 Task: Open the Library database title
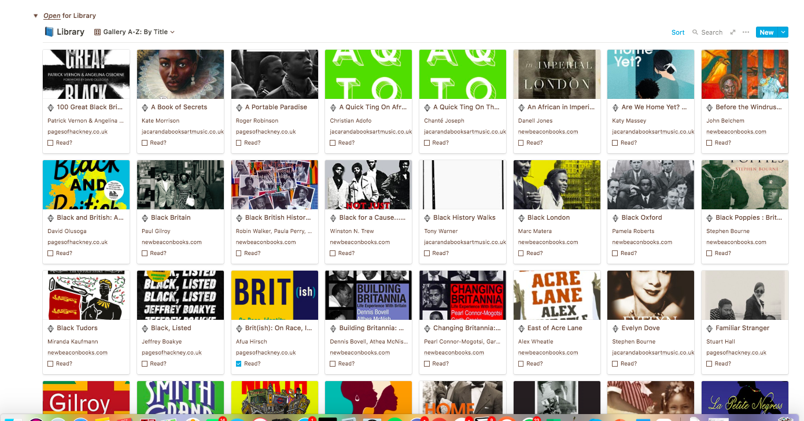point(71,32)
